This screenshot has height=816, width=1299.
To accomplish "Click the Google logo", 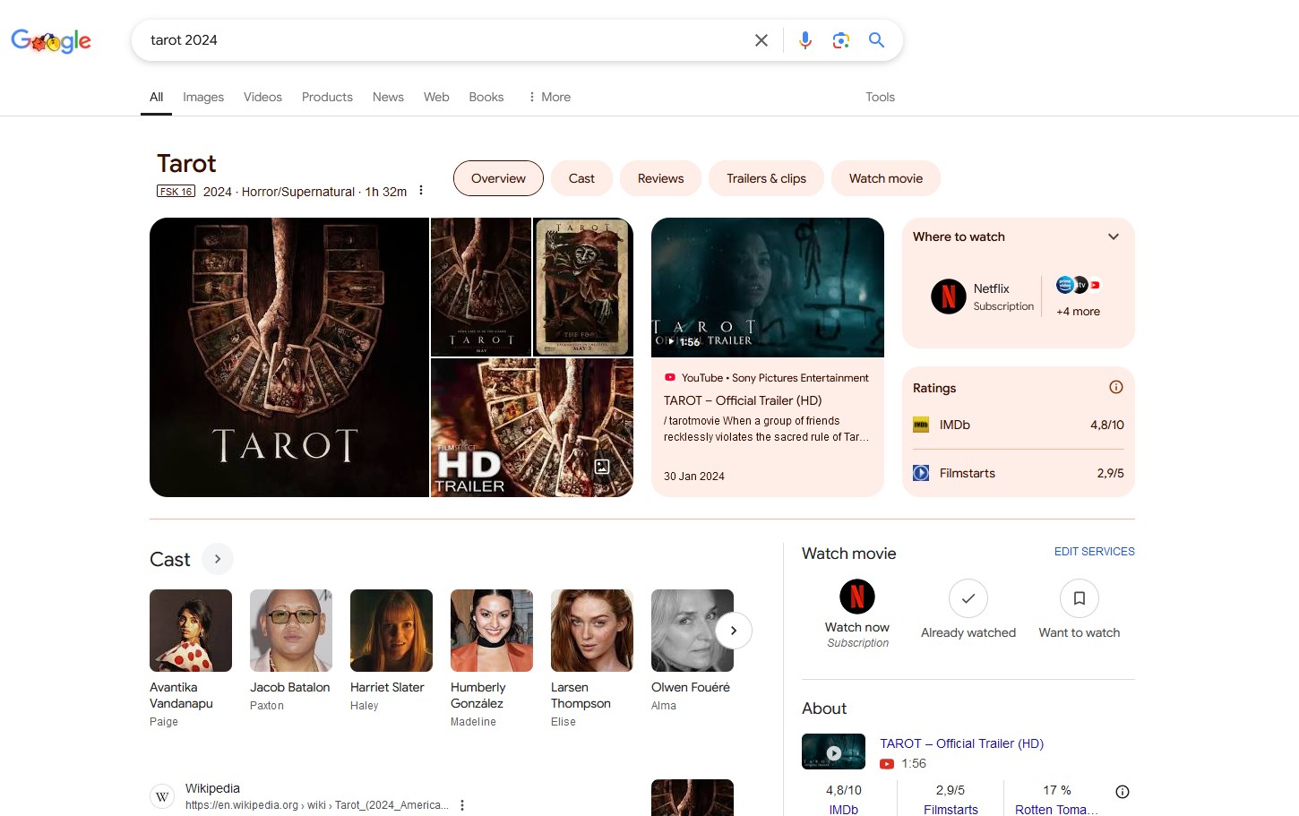I will 51,41.
